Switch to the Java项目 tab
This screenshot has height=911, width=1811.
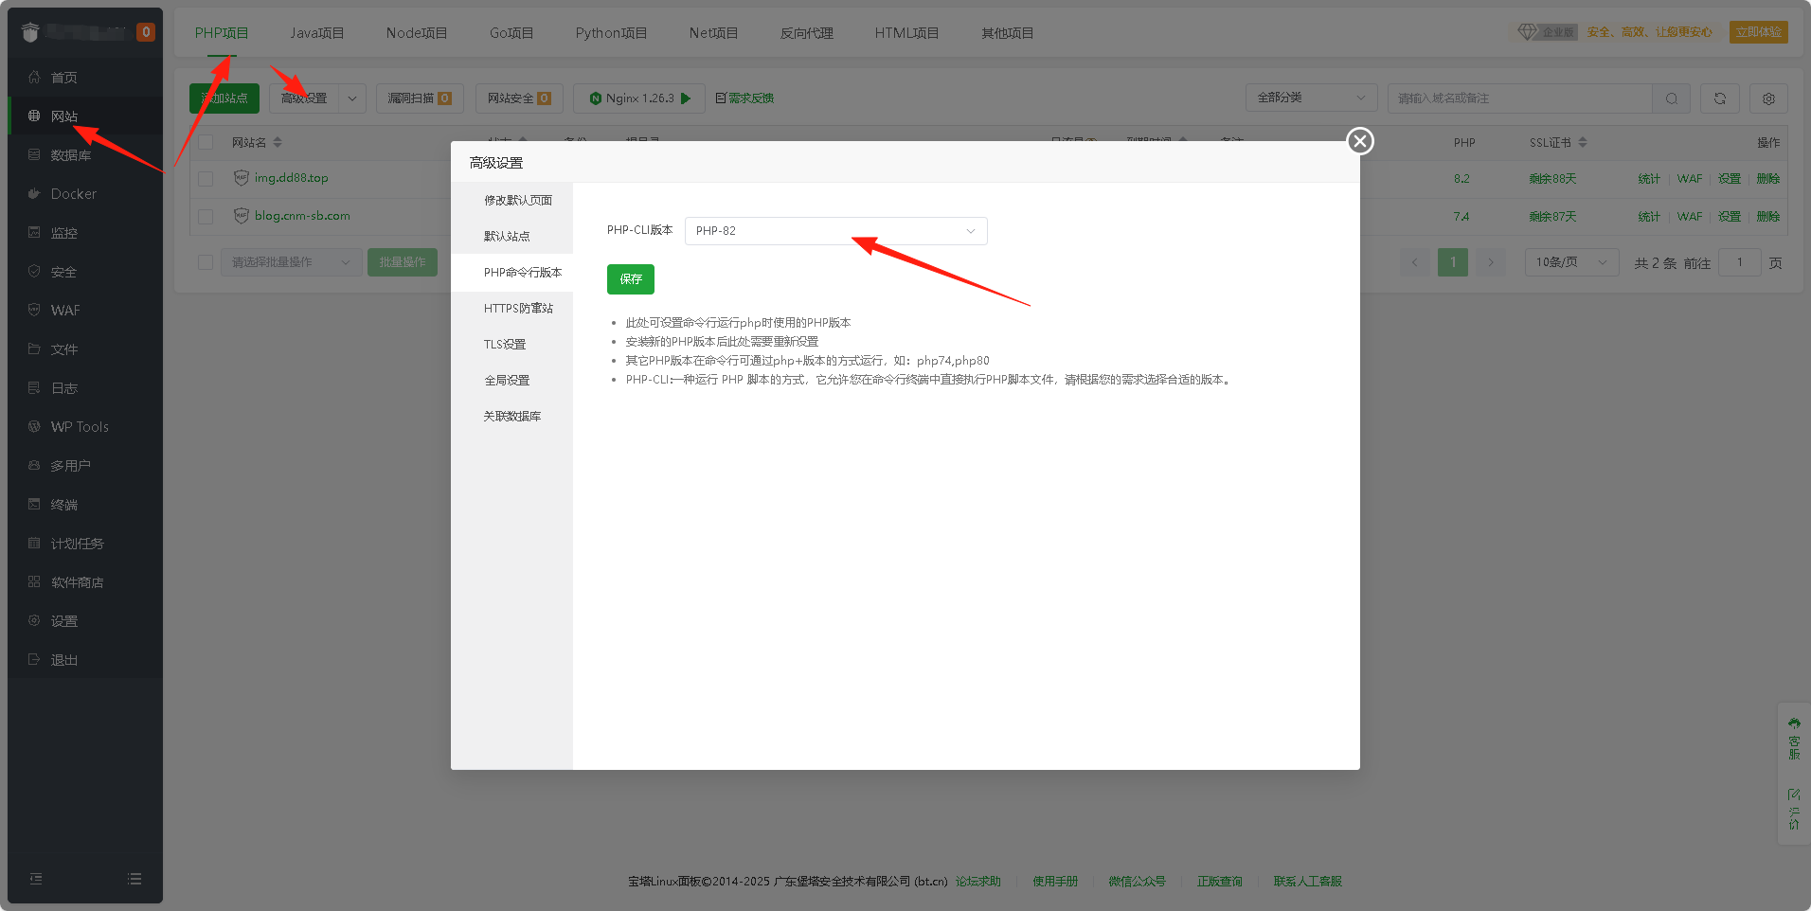pos(316,33)
